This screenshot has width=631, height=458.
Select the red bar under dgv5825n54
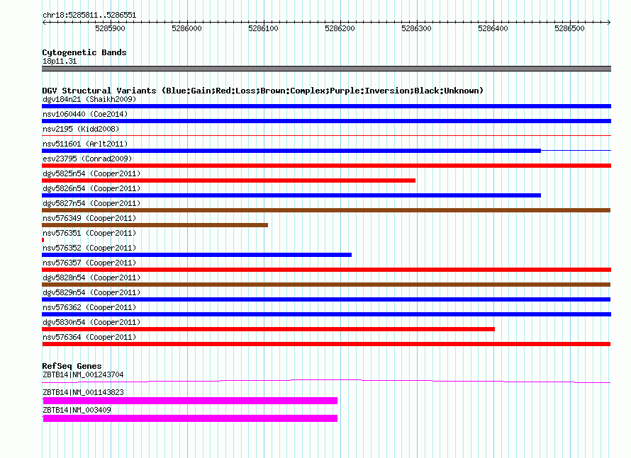click(228, 181)
